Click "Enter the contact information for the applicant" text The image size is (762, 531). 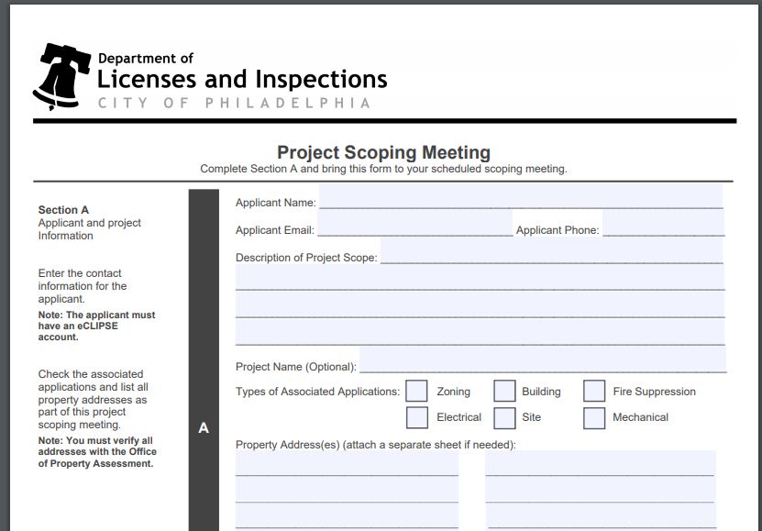[83, 286]
